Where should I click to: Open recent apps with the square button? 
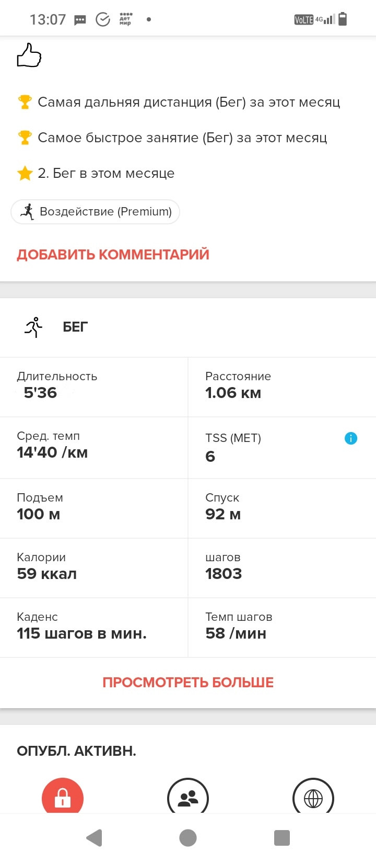(x=282, y=838)
